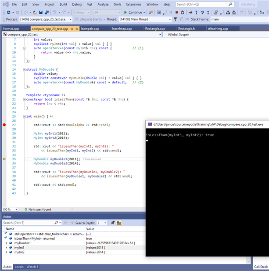Image resolution: width=269 pixels, height=271 pixels.
Task: Click the Continue debugging button
Action: [133, 12]
